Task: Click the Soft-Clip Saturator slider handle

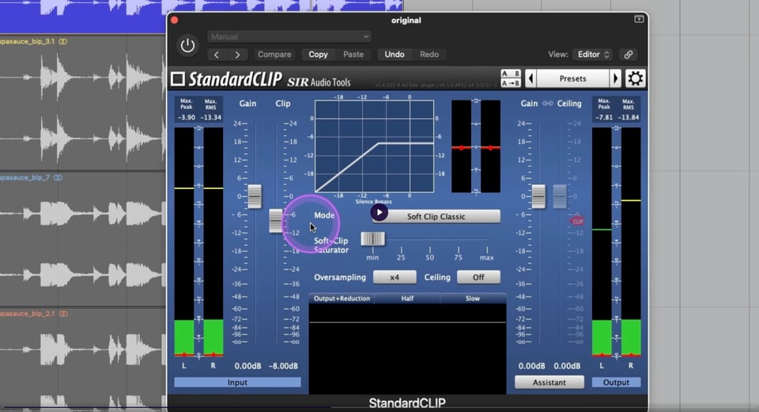Action: point(372,239)
